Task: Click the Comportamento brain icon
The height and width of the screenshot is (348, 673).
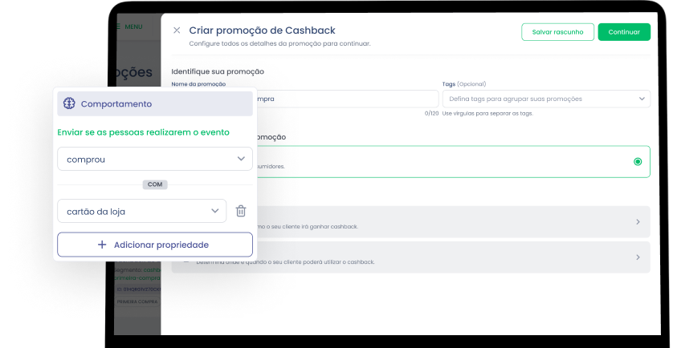Action: point(69,103)
